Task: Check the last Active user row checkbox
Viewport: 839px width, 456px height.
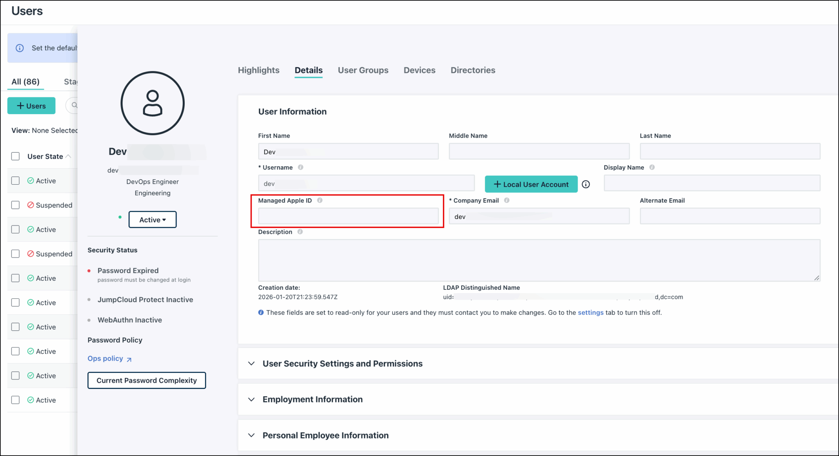Action: (x=16, y=400)
